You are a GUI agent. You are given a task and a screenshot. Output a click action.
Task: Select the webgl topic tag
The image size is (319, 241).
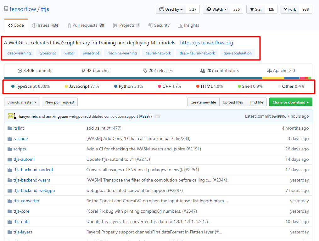[70, 53]
